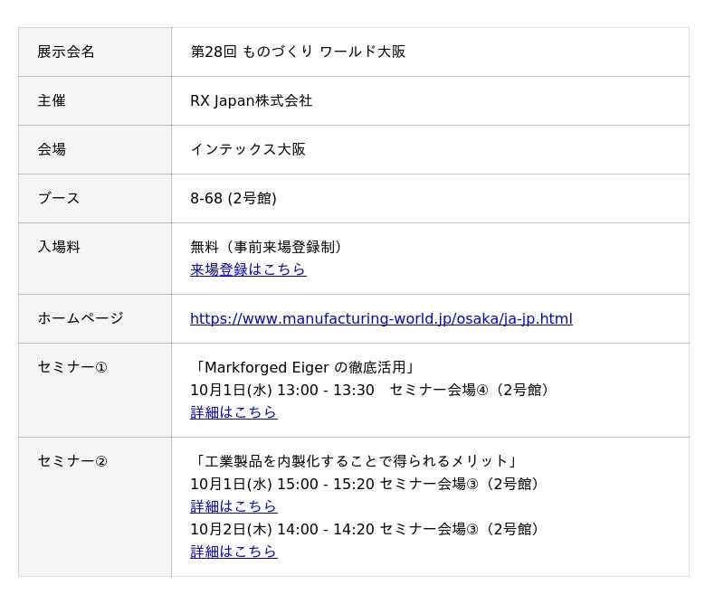Click the Markforged Eiger の徹底活用 seminar title
The height and width of the screenshot is (604, 724).
(304, 367)
